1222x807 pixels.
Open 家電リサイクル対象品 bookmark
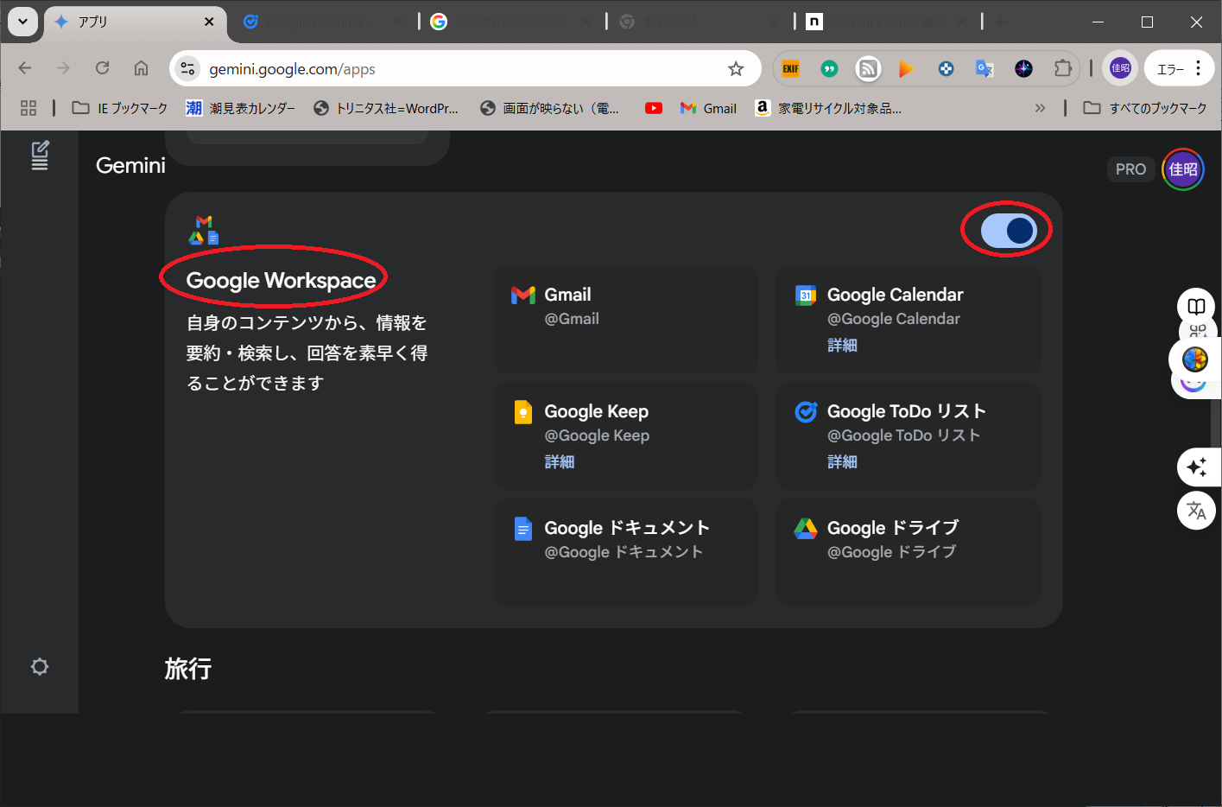[829, 108]
